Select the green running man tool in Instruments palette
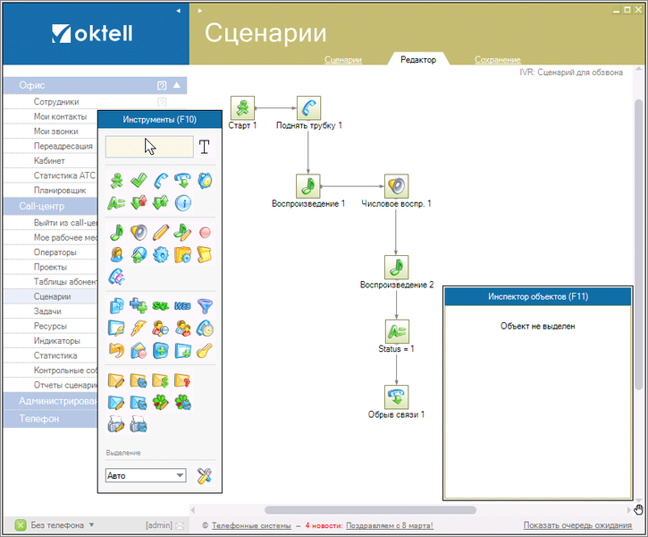Image resolution: width=648 pixels, height=537 pixels. pyautogui.click(x=117, y=181)
